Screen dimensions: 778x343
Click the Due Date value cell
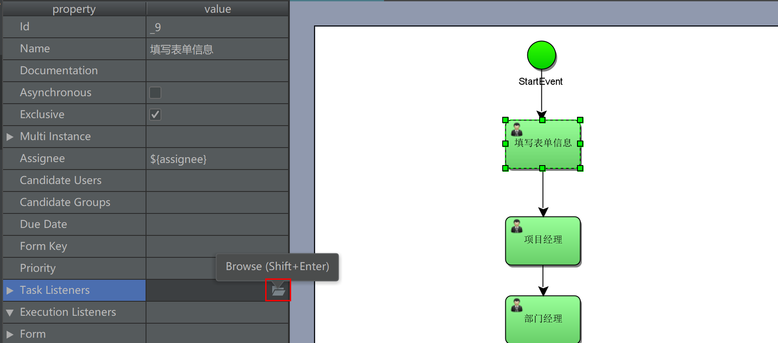(217, 224)
